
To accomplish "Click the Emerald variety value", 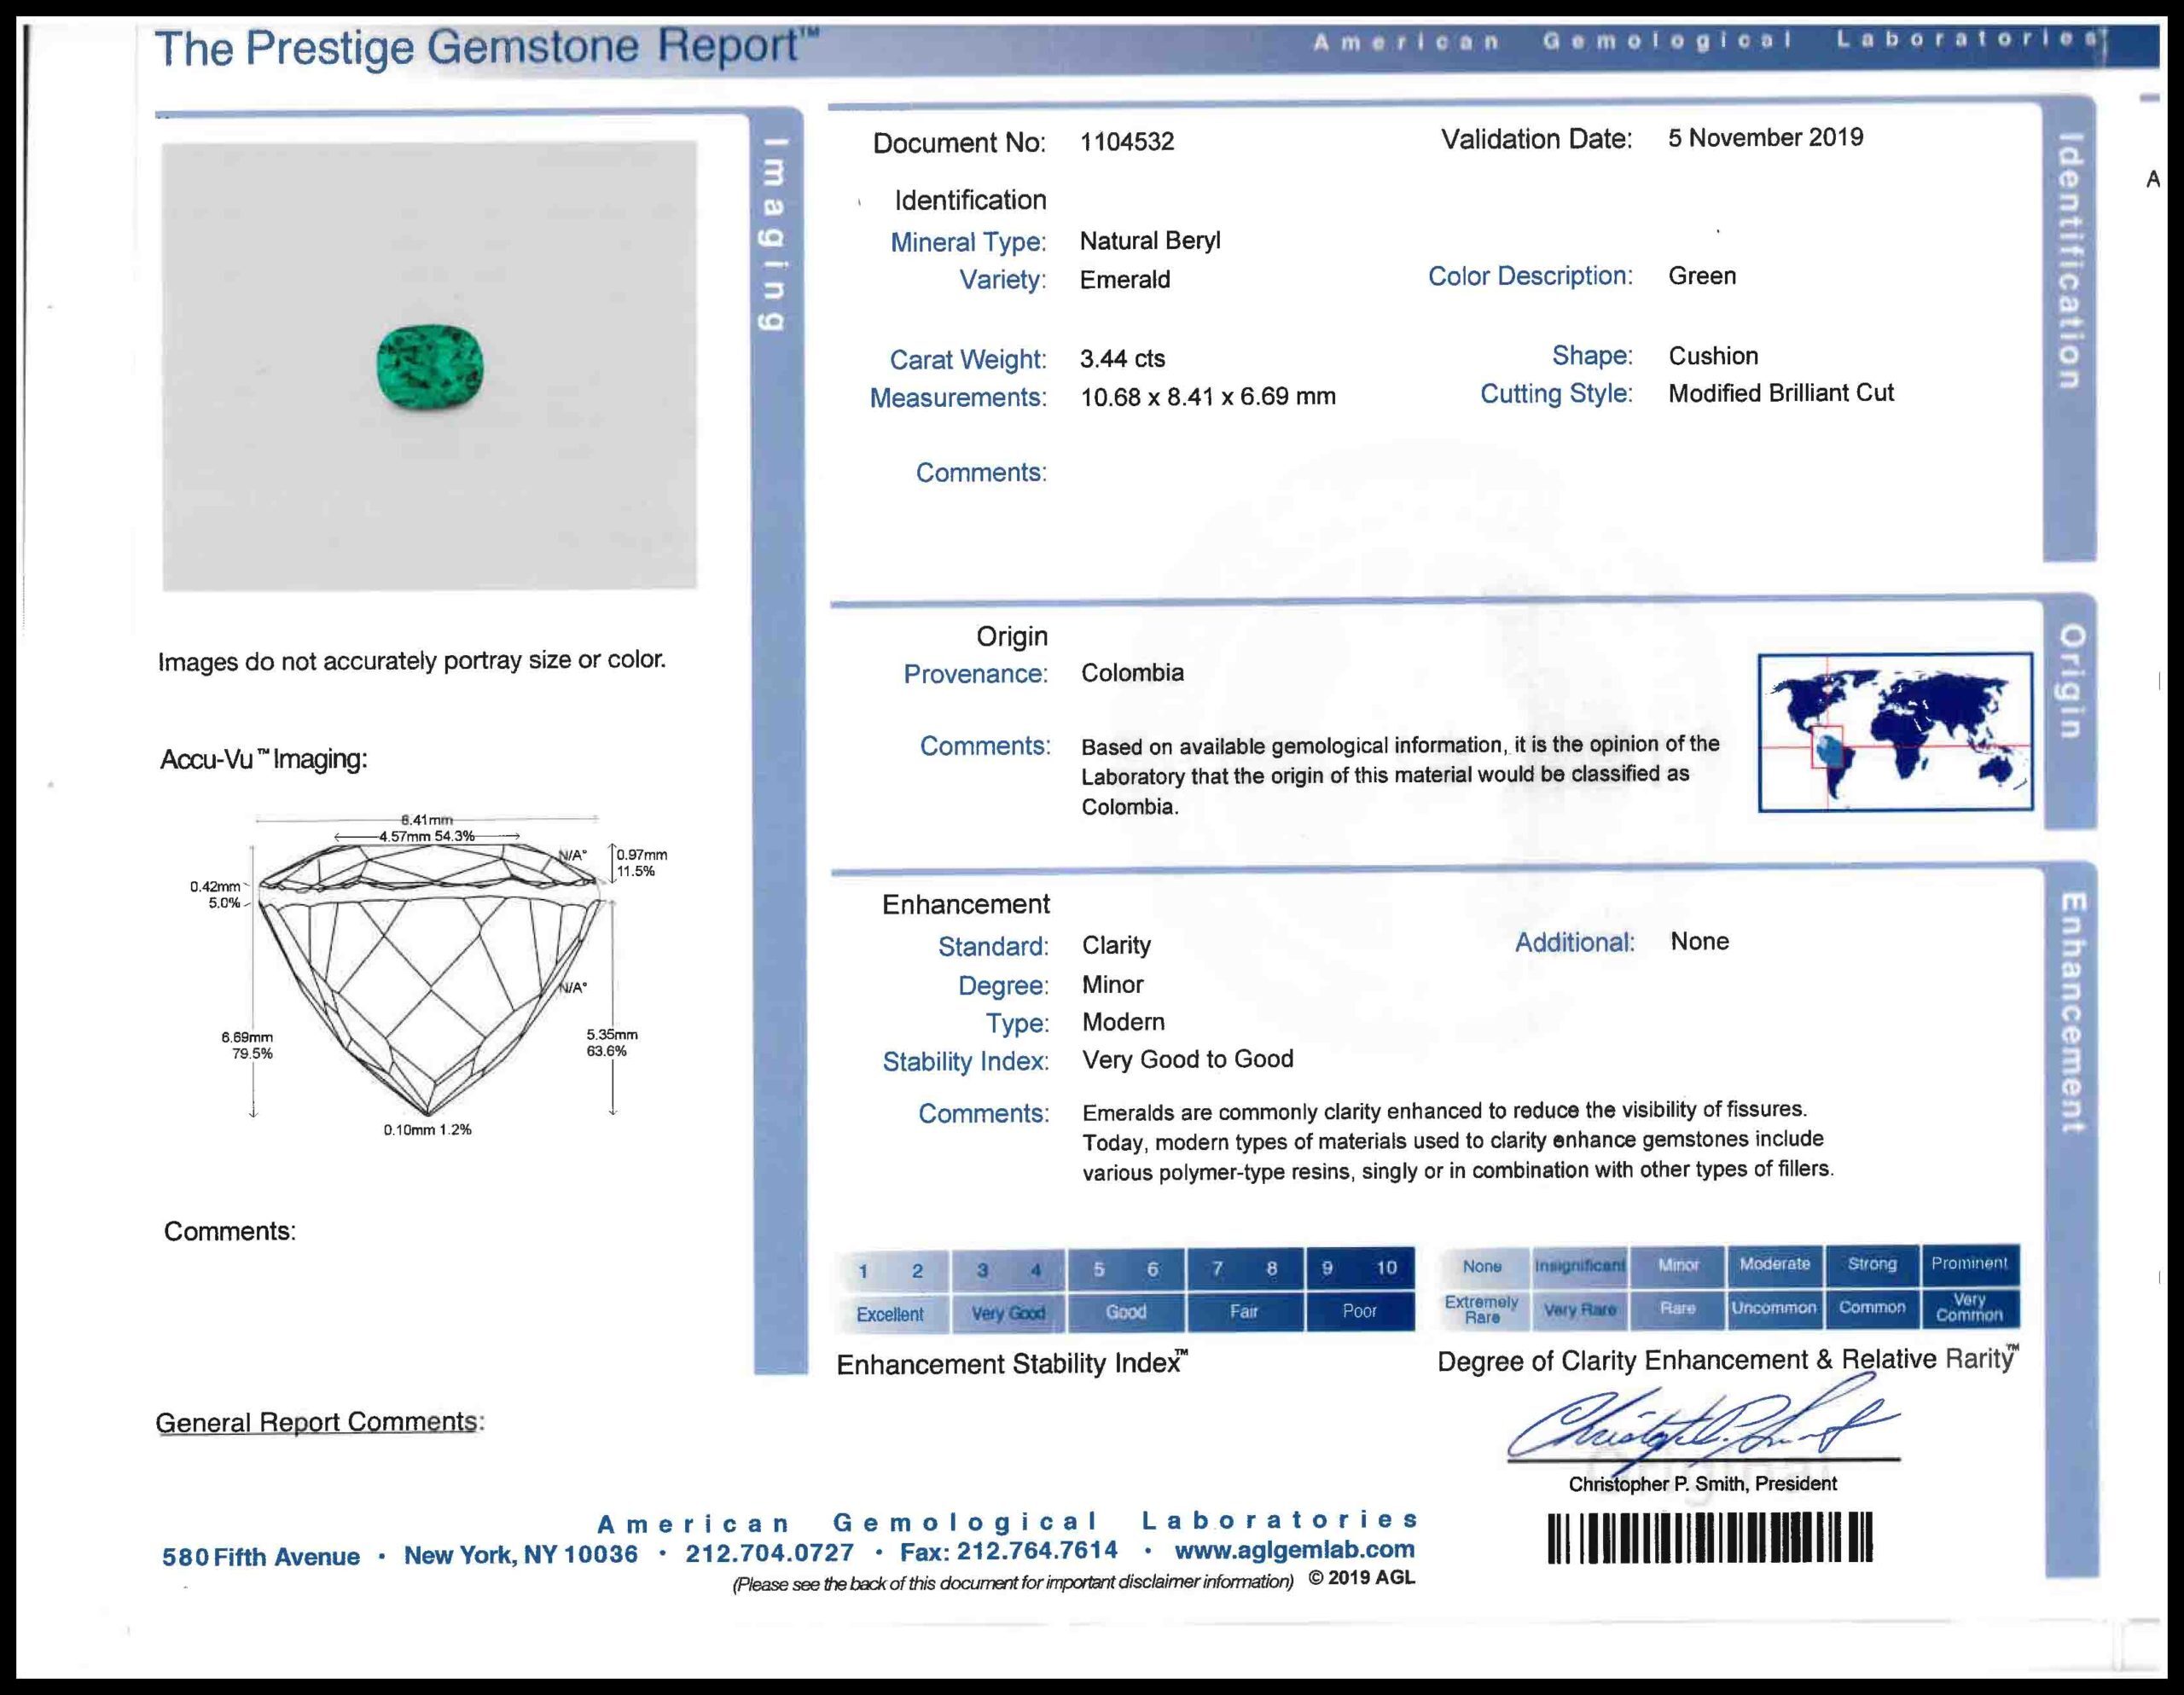I will (x=1125, y=279).
